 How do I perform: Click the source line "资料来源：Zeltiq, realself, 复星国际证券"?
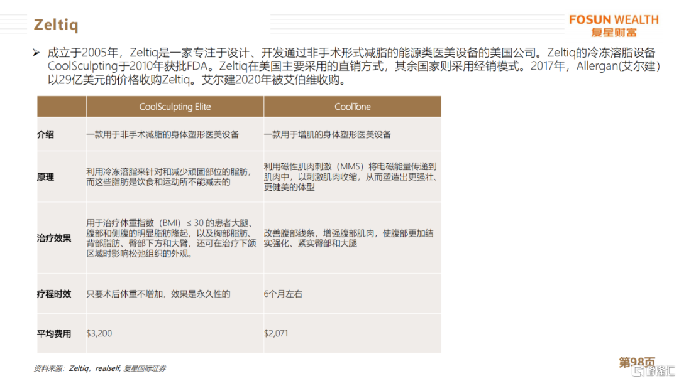[100, 368]
